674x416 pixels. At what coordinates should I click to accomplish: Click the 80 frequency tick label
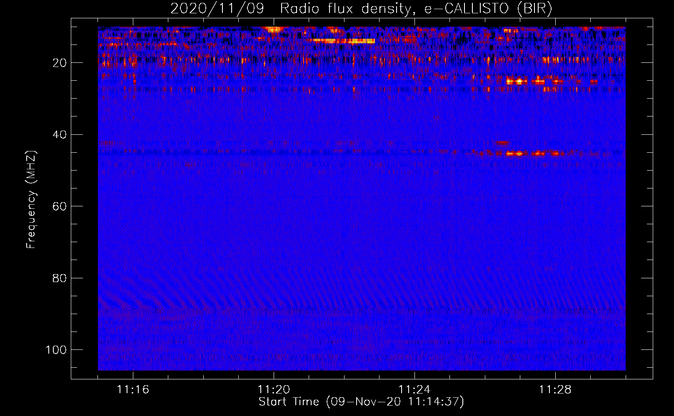[x=60, y=278]
